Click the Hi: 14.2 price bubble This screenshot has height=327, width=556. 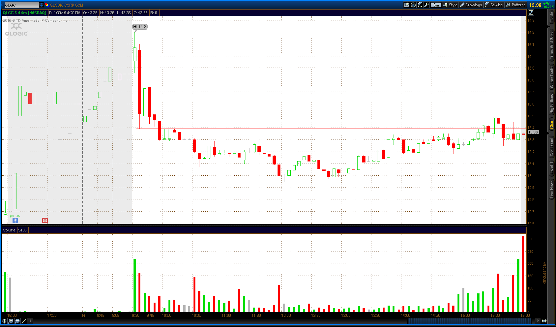pyautogui.click(x=140, y=27)
